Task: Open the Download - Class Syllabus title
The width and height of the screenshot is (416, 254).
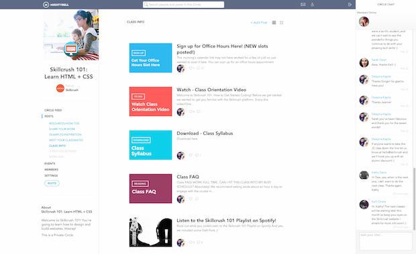Action: [x=205, y=133]
